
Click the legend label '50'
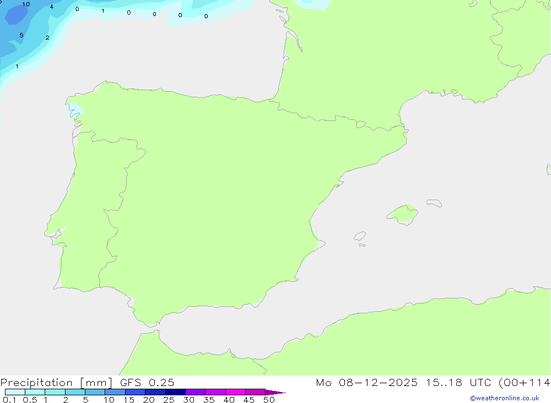tap(269, 400)
